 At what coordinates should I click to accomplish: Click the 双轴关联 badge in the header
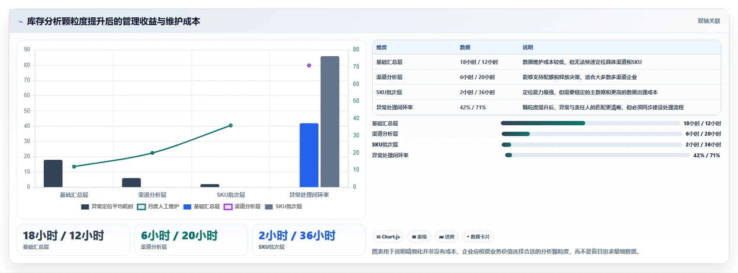709,21
